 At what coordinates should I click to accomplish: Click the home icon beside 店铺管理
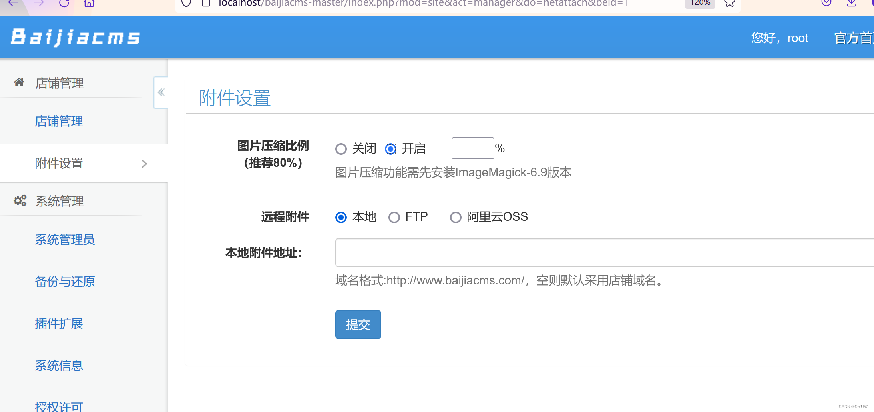pos(19,82)
